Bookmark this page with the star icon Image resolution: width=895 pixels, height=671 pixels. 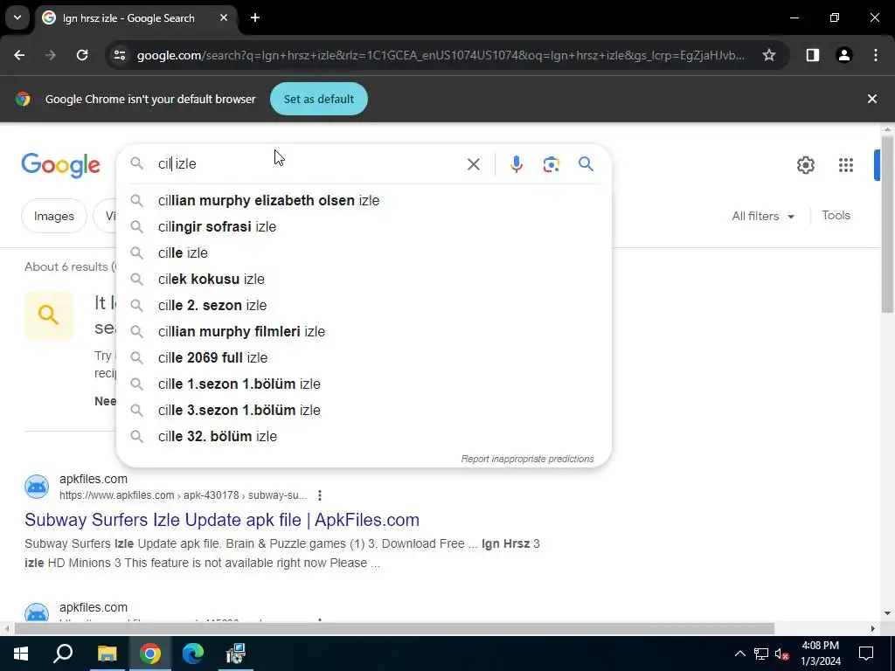(769, 55)
